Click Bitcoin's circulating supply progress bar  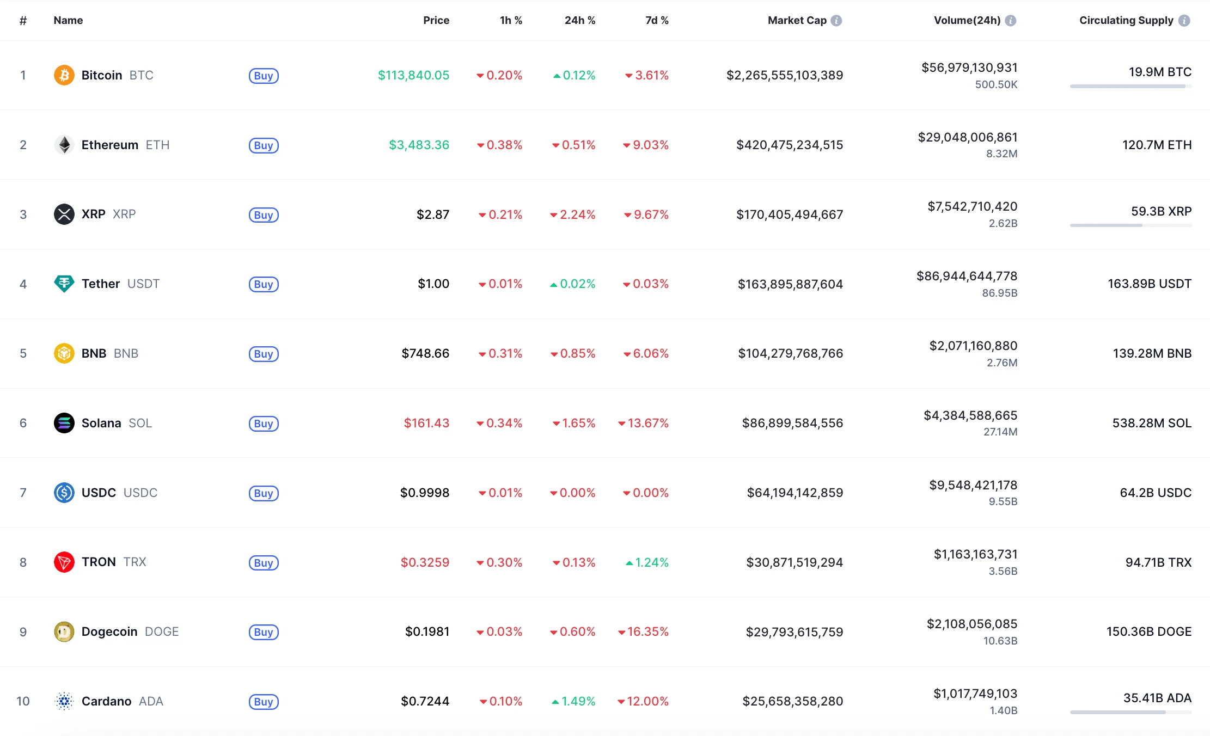tap(1130, 86)
